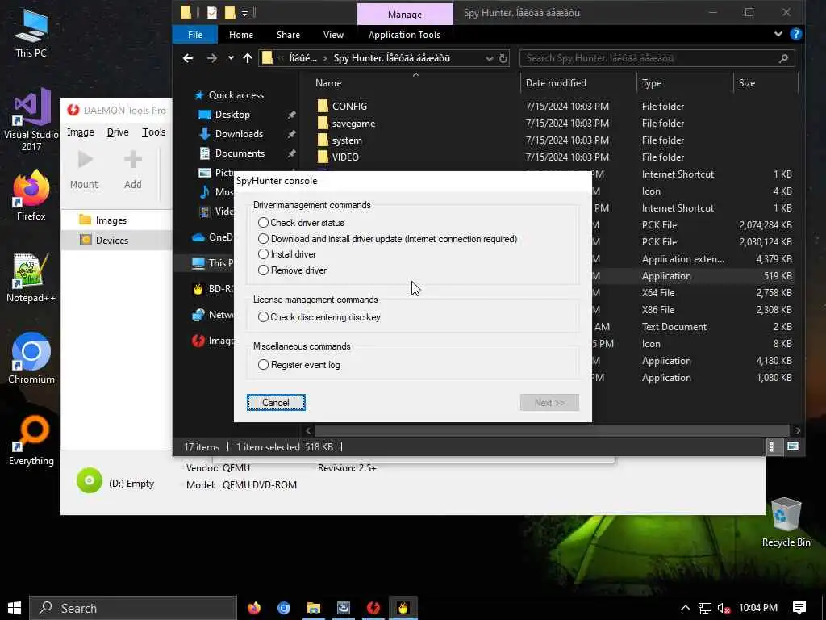Screen dimensions: 826x620
Task: Select the system folder icon
Action: (x=323, y=140)
